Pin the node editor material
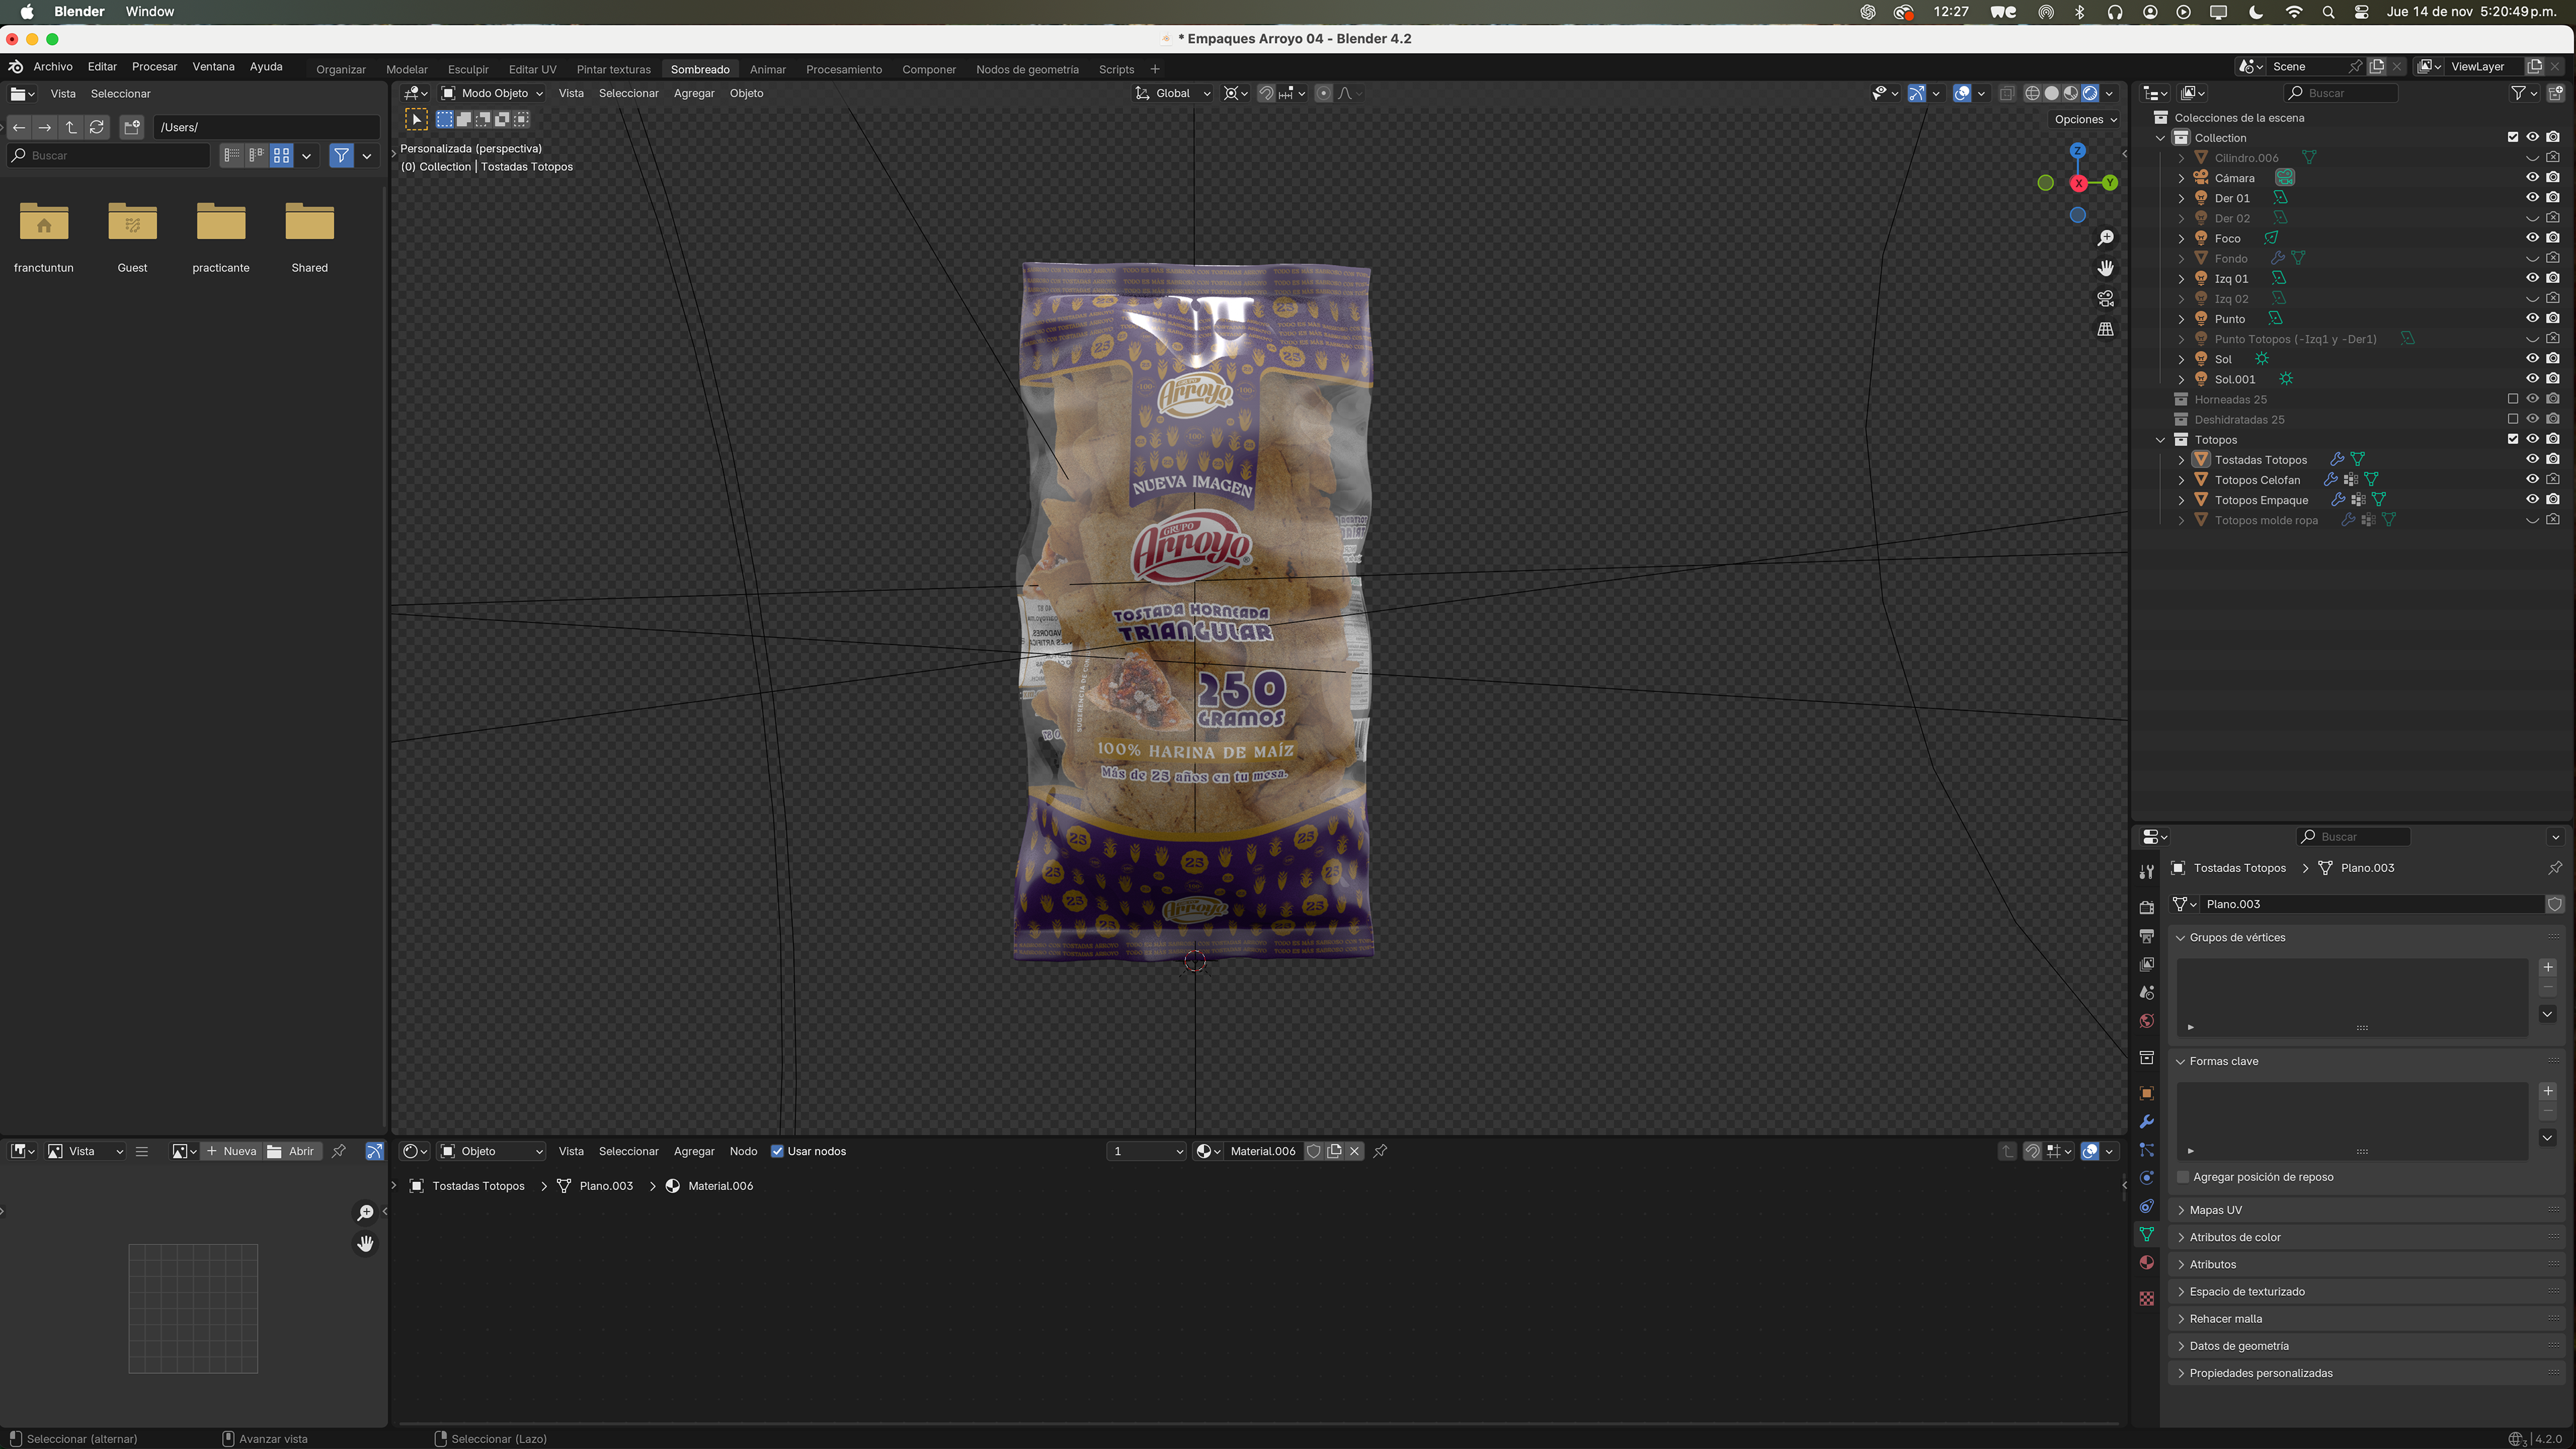 coord(1380,1151)
